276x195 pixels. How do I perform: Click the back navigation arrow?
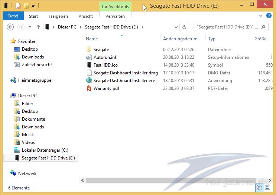[10, 27]
